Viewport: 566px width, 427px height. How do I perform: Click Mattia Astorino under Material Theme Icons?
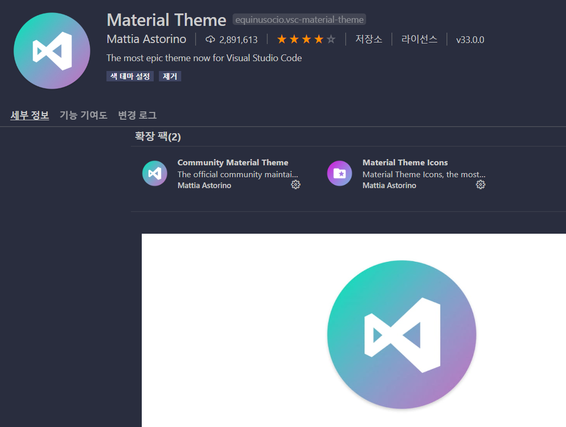tap(389, 185)
